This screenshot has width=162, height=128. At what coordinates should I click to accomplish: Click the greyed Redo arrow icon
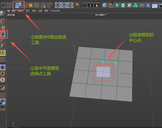pyautogui.click(x=10, y=5)
